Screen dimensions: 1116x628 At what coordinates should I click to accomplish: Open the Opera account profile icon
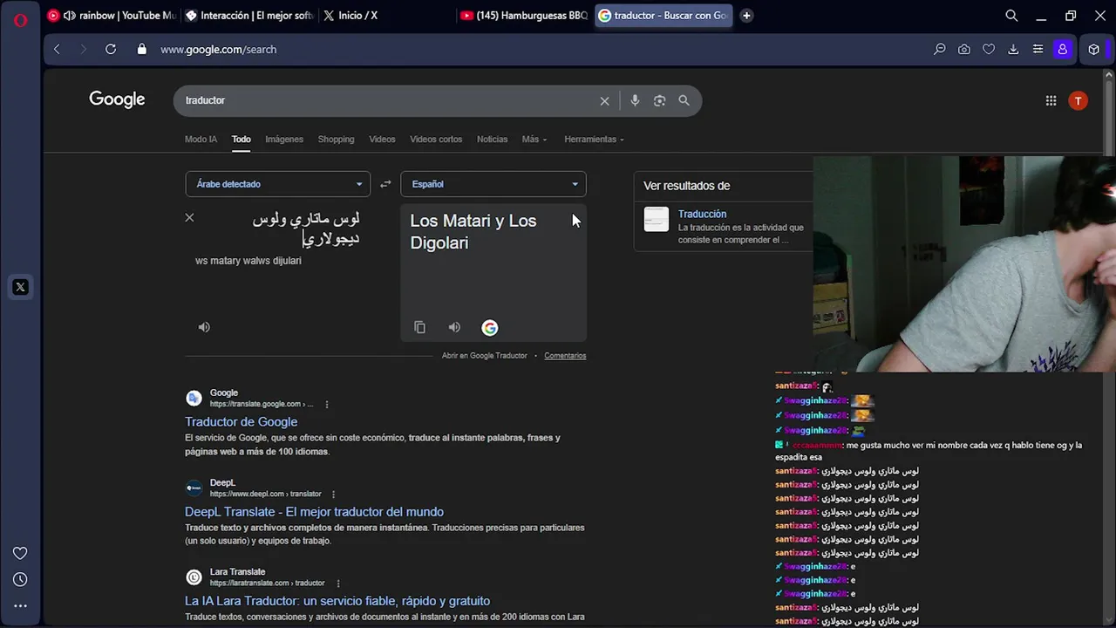pyautogui.click(x=1062, y=50)
